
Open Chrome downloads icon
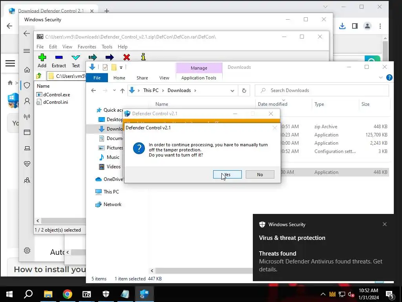tap(342, 26)
